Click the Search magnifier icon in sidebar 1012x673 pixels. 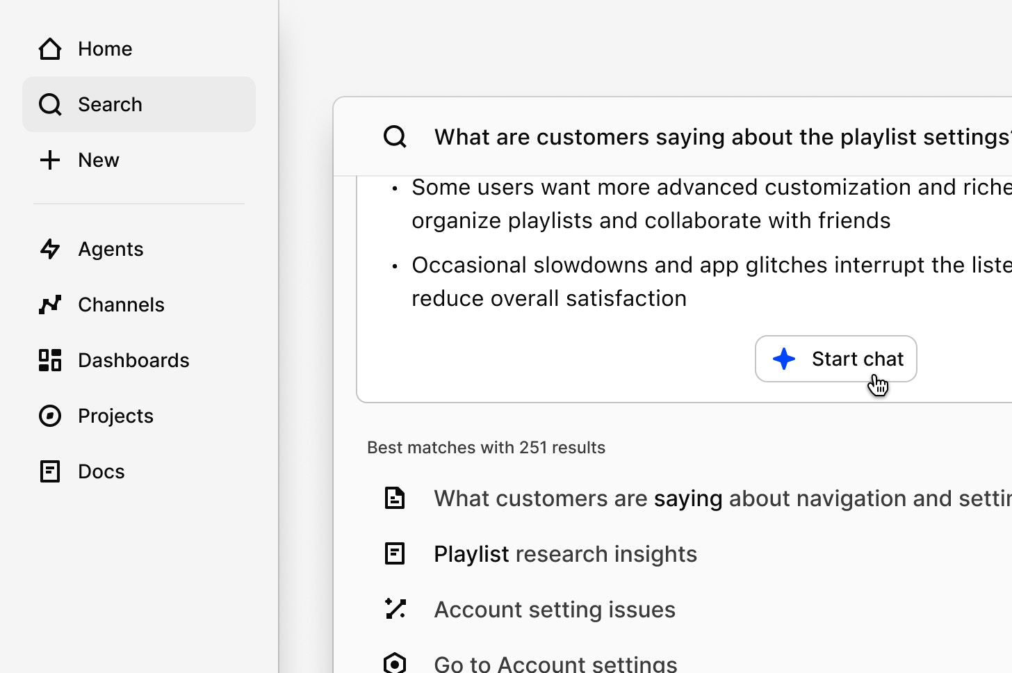(50, 104)
